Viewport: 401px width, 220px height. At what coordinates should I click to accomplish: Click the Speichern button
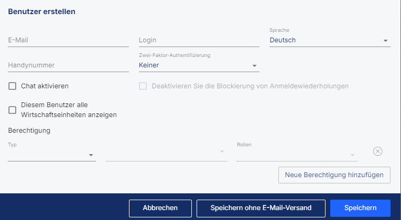click(360, 208)
